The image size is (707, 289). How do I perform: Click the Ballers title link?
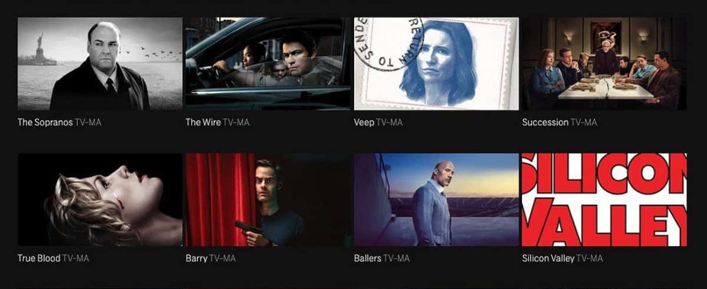[x=368, y=258]
